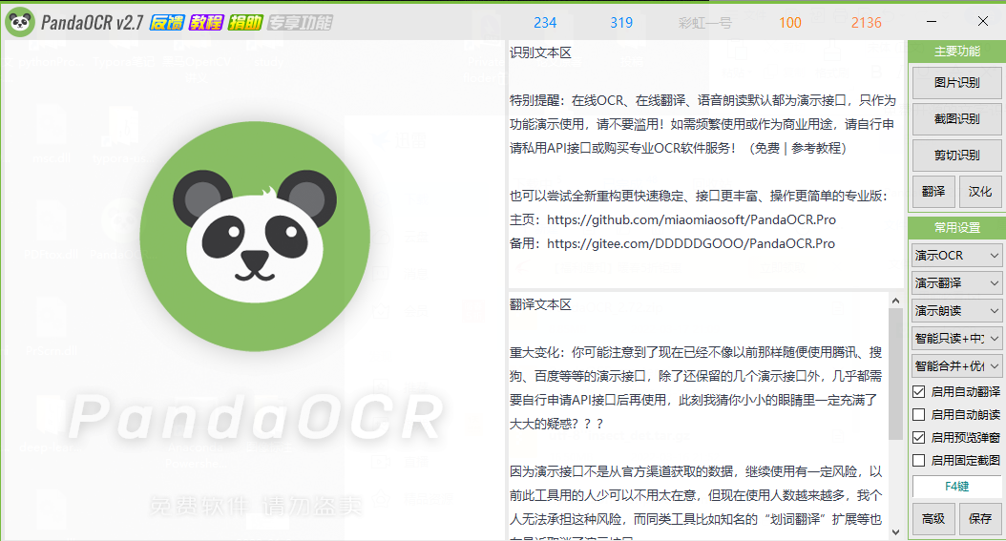Expand the 演示OCR dropdown
Screen dimensions: 1006x541
pyautogui.click(x=956, y=255)
